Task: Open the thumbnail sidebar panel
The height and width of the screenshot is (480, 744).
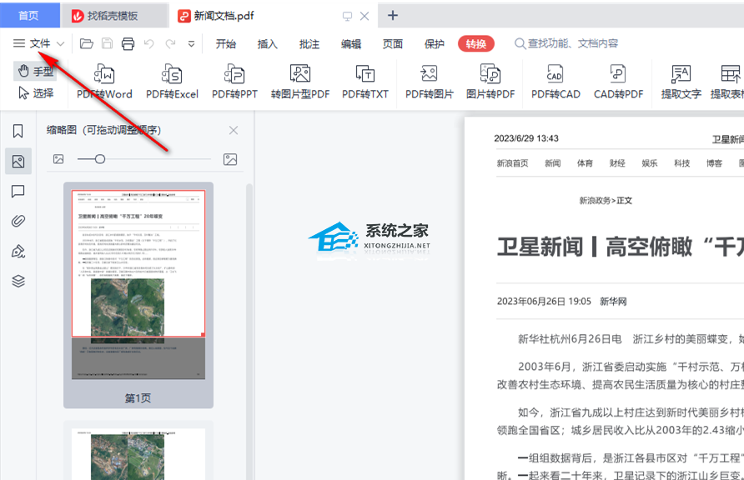Action: (x=18, y=161)
